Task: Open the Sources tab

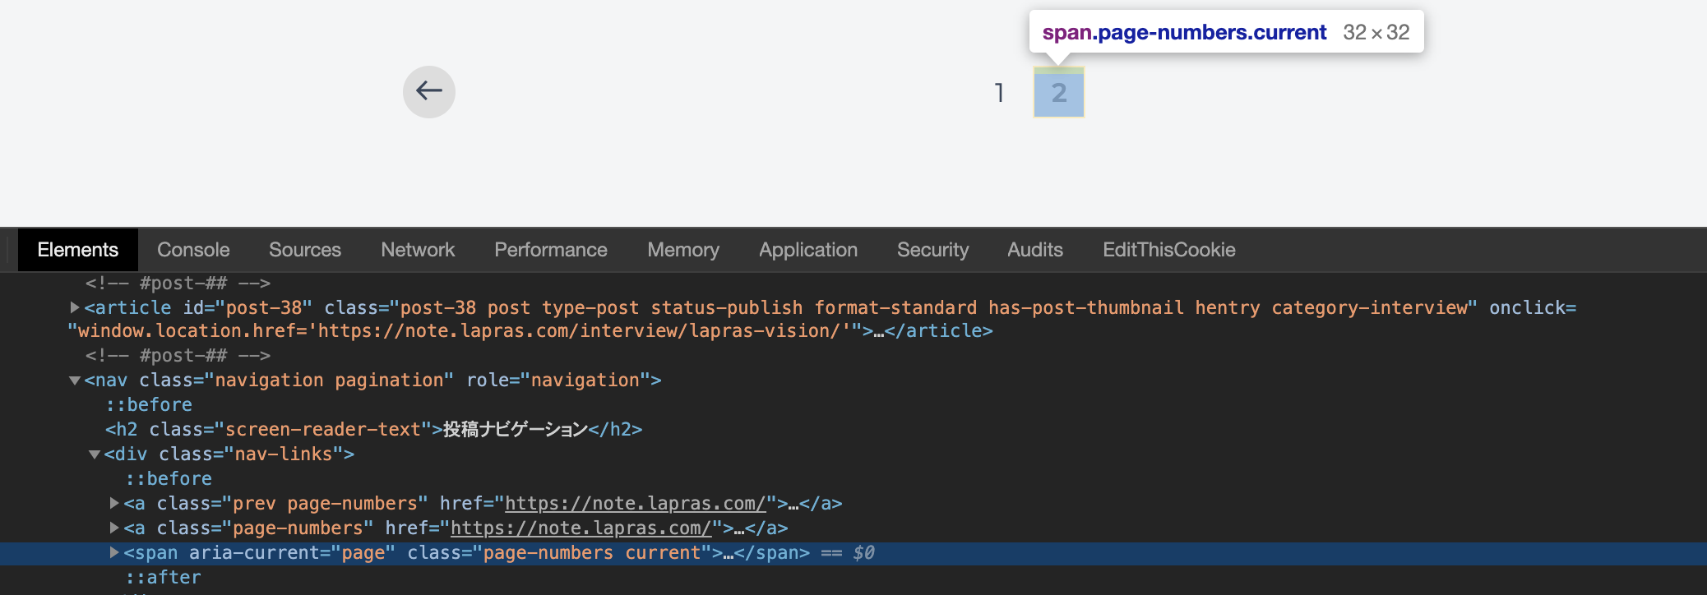Action: [x=305, y=250]
